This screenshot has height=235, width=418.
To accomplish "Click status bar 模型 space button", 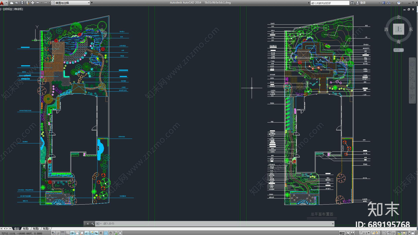I will (x=342, y=233).
